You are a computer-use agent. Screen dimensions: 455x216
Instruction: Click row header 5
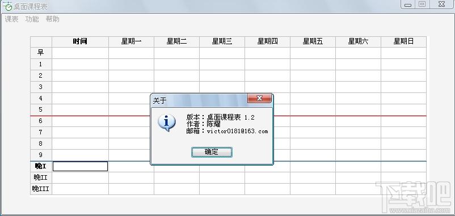click(41, 109)
